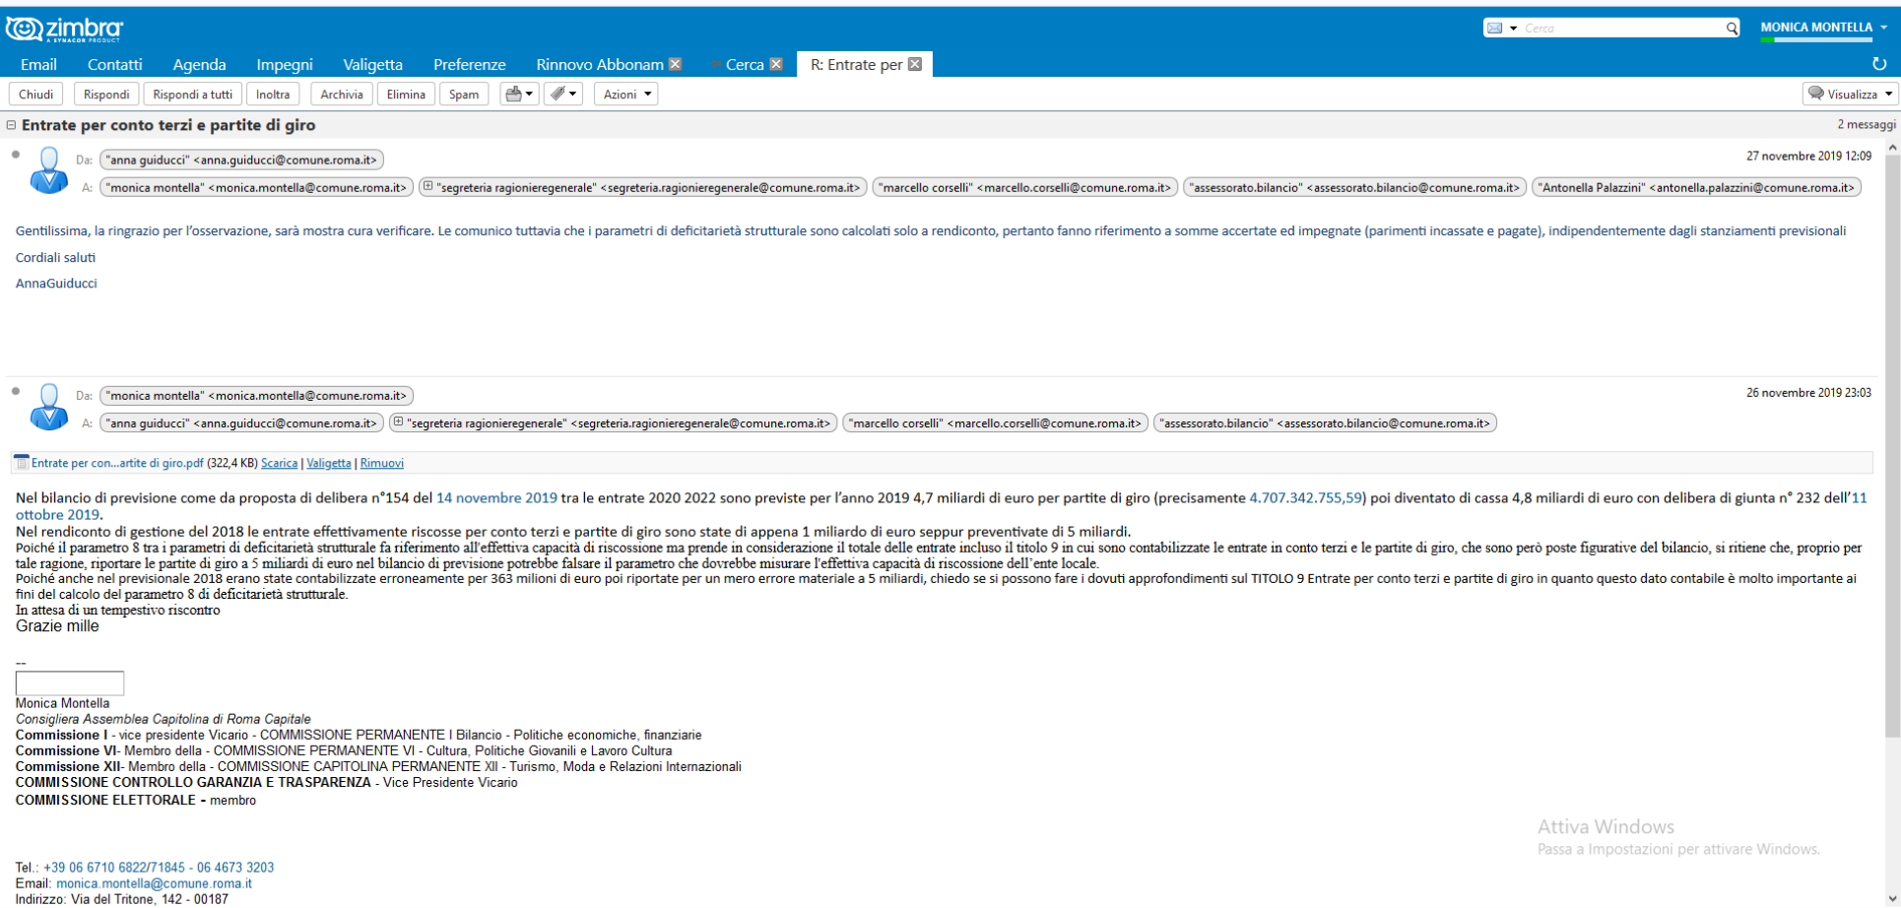Switch to the Cerca tab

coord(745,64)
